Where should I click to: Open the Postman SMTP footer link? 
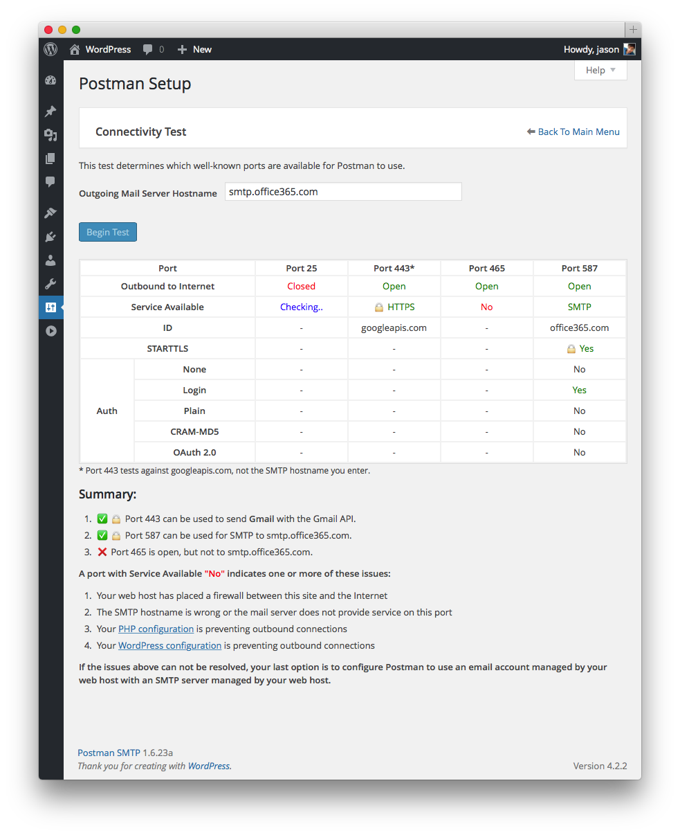coord(109,752)
